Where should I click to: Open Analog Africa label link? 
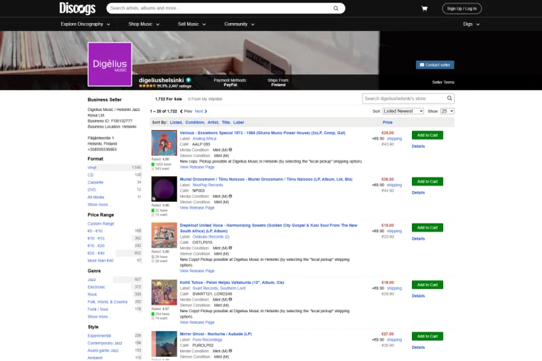205,139
